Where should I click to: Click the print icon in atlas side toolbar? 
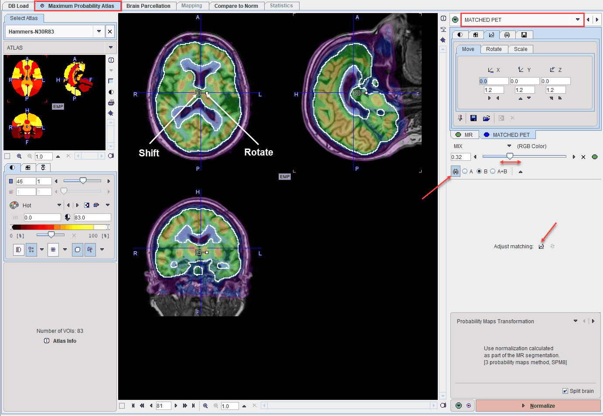(x=111, y=102)
